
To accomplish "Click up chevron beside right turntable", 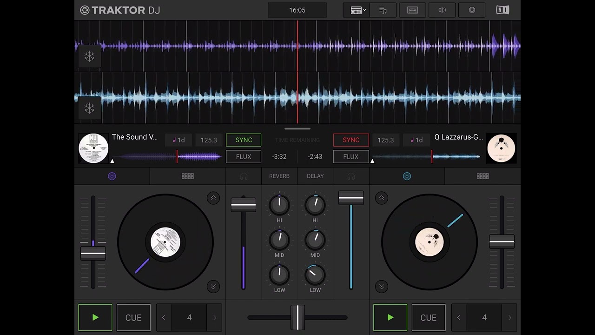I will pyautogui.click(x=382, y=198).
